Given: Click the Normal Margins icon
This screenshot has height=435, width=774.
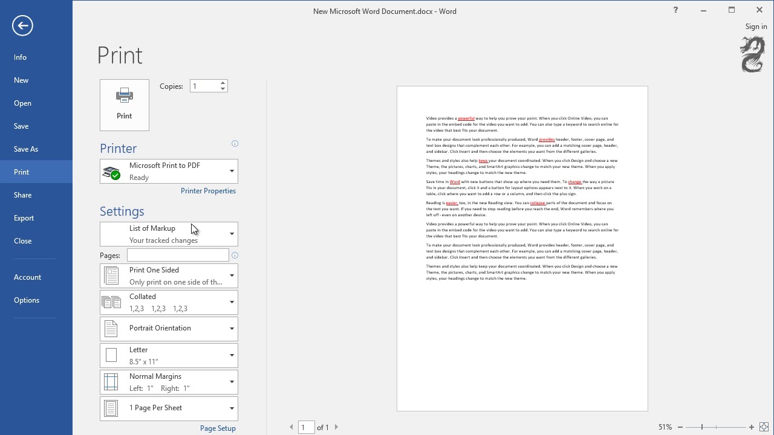Looking at the screenshot, I should [111, 382].
